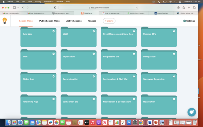Switch to the PowerTeacher browser tab
203x127 pixels.
tap(163, 13)
